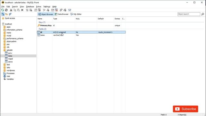Image resolution: width=206 pixels, height=116 pixels.
Task: Click the New Database toolbar icon
Action: coord(27,10)
